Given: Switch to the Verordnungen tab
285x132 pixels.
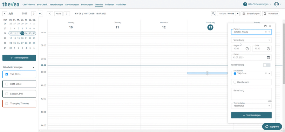Looking at the screenshot, I should click(x=56, y=5).
